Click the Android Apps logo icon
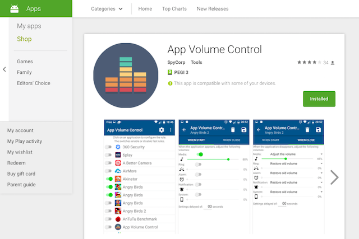 click(15, 9)
